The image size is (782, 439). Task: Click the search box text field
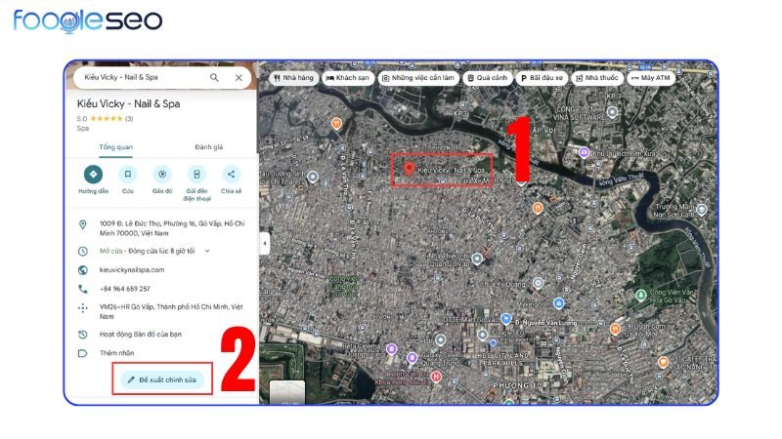click(x=137, y=77)
